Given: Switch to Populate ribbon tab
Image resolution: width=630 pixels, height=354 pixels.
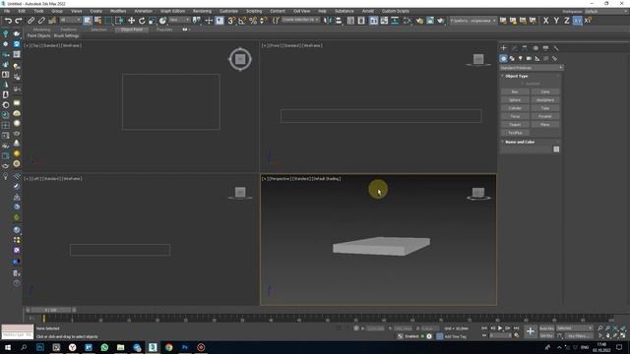Looking at the screenshot, I should tap(164, 29).
